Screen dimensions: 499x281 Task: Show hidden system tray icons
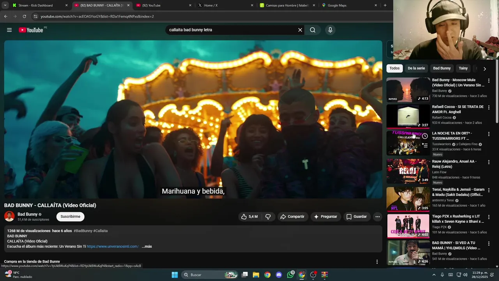(x=434, y=275)
